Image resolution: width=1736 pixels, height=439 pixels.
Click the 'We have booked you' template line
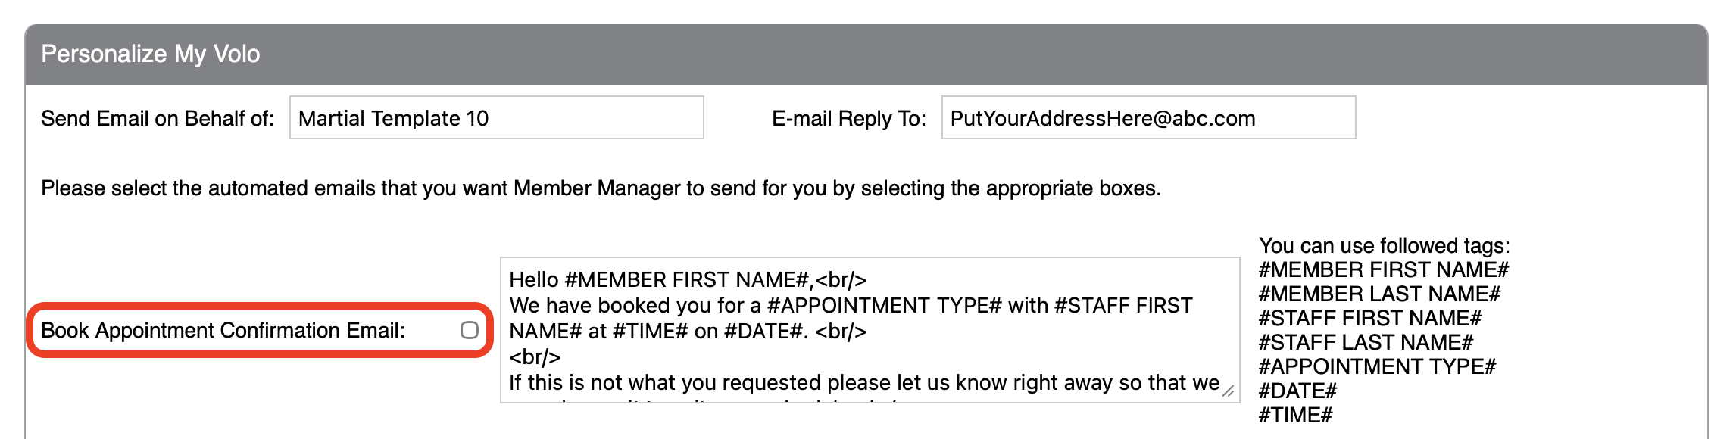(x=850, y=306)
